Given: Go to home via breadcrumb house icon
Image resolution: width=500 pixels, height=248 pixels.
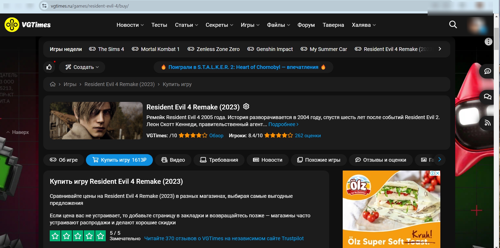Looking at the screenshot, I should click(x=53, y=84).
